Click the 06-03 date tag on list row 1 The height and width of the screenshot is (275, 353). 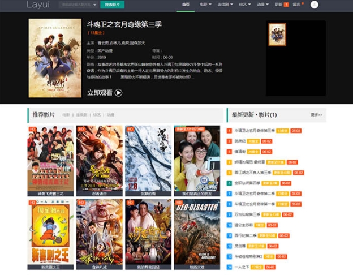(x=296, y=131)
